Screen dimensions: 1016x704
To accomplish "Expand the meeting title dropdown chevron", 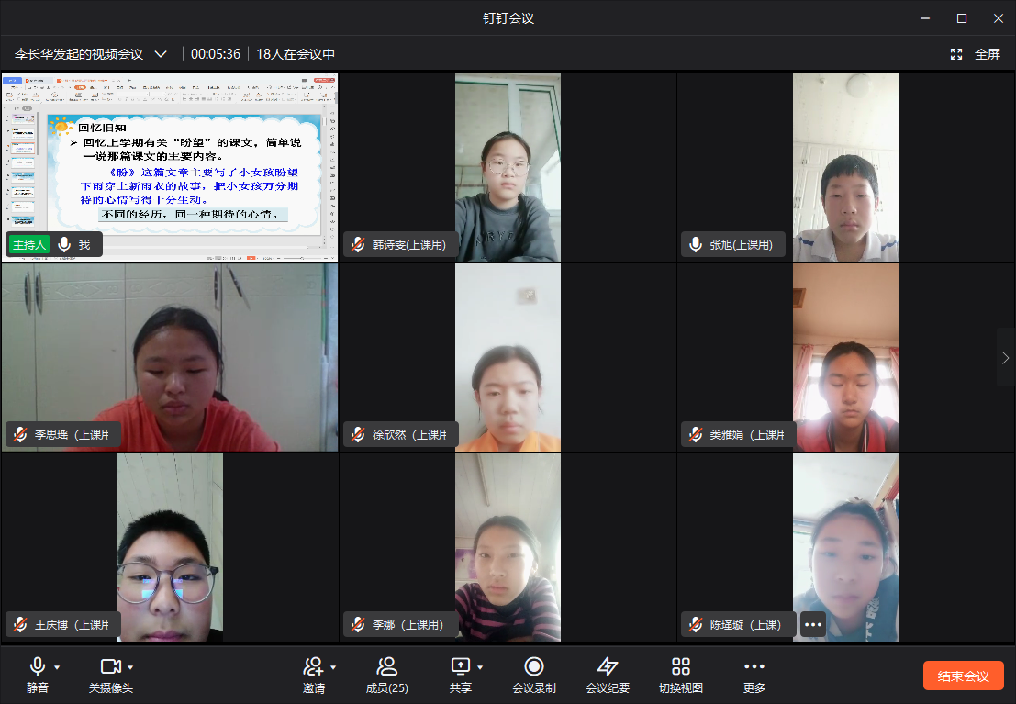I will (161, 54).
